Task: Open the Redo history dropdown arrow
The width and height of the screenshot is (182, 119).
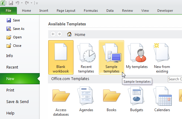Action: [31, 3]
